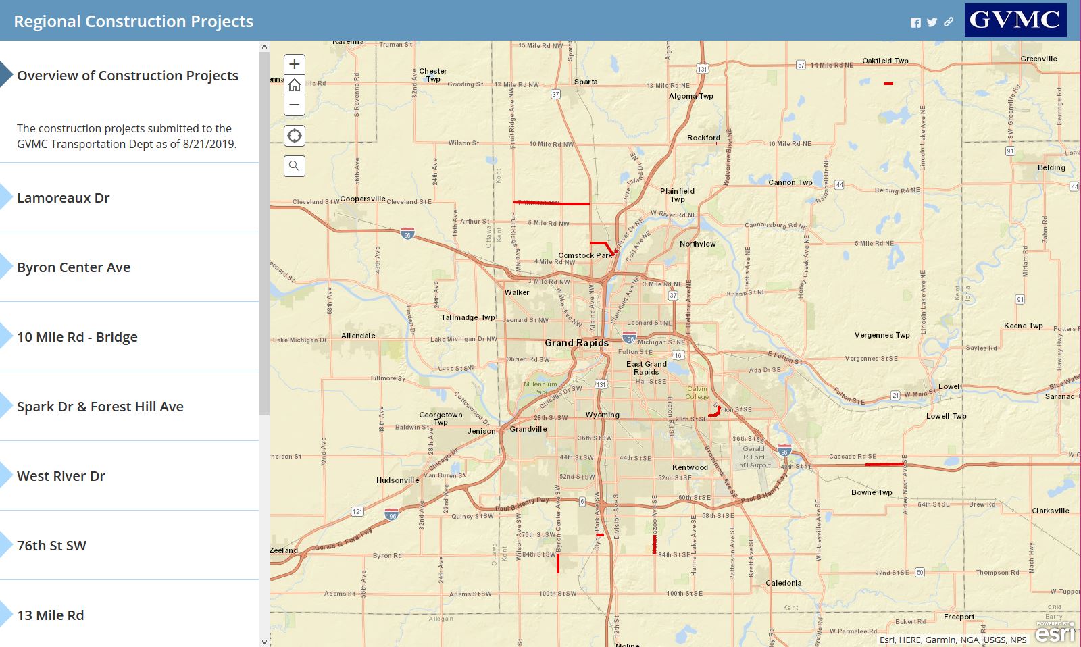Viewport: 1081px width, 647px height.
Task: Find my location on the map
Action: click(295, 136)
